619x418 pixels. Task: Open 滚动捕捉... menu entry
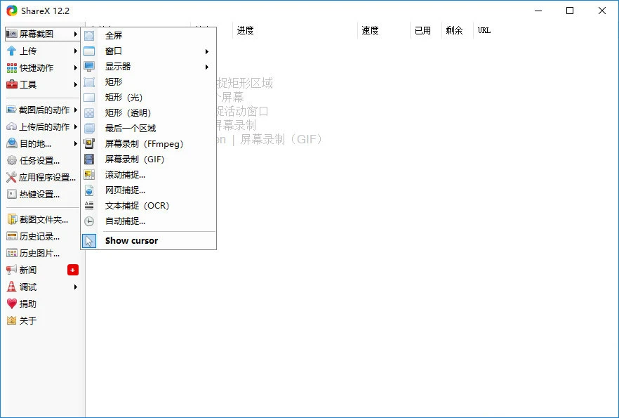[149, 175]
